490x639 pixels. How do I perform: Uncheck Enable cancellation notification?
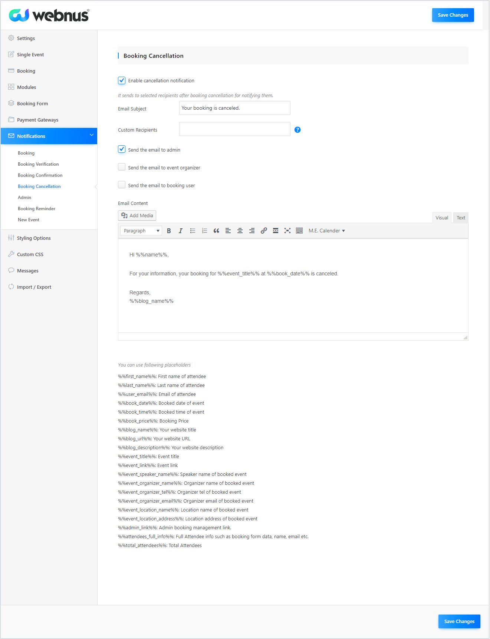tap(122, 80)
